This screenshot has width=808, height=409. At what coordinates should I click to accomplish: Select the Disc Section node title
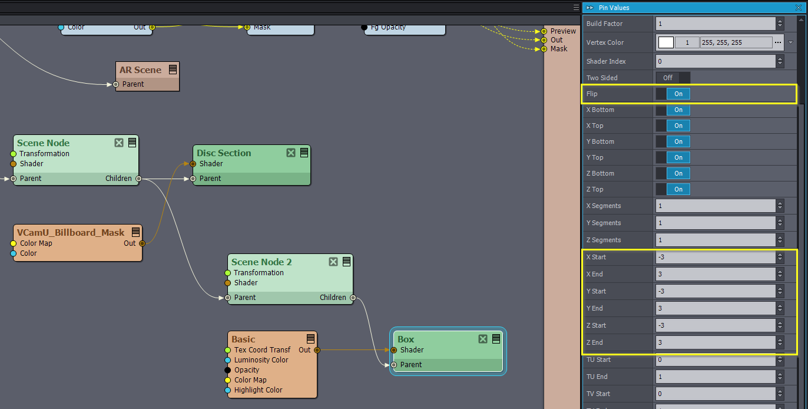click(224, 153)
